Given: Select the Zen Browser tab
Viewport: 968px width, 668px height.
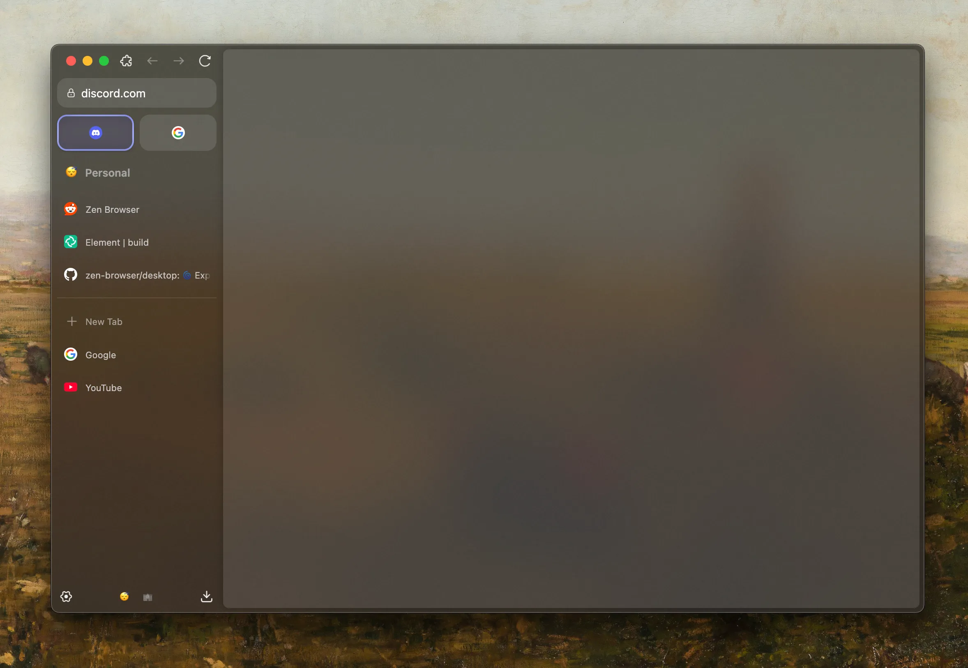Looking at the screenshot, I should click(x=136, y=209).
